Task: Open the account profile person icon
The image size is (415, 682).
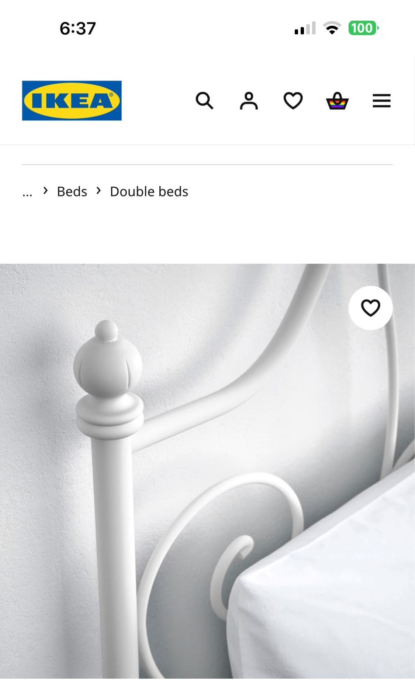Action: point(249,100)
